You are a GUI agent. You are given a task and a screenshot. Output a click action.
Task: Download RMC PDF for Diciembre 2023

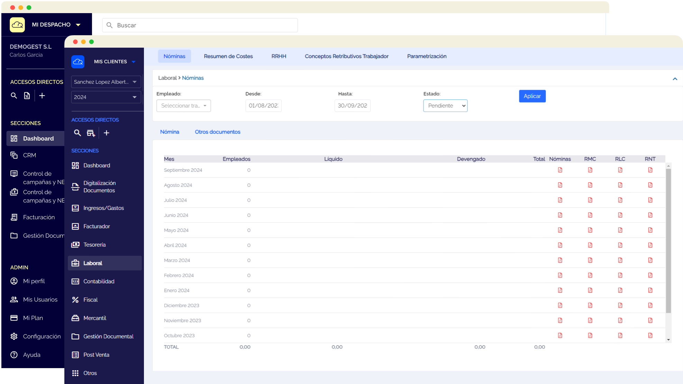pos(590,305)
